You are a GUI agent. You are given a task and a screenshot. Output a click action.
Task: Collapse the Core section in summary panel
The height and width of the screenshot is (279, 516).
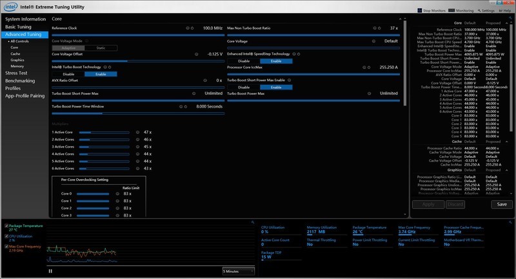click(506, 23)
